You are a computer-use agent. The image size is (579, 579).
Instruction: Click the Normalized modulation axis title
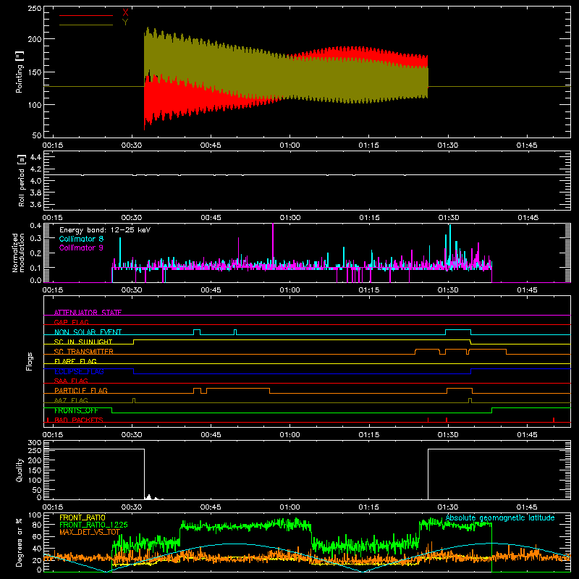18,253
